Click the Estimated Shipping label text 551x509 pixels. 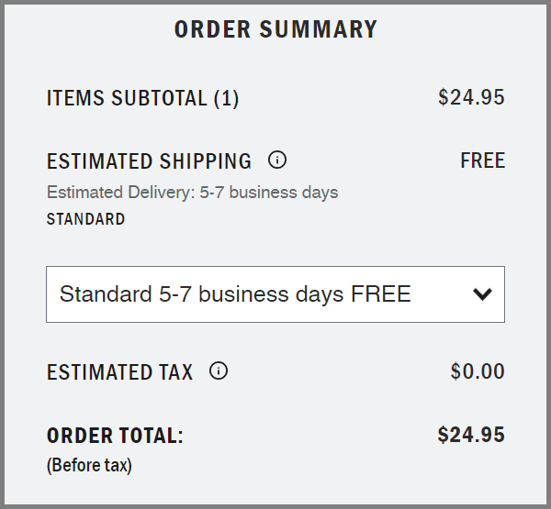pos(149,161)
